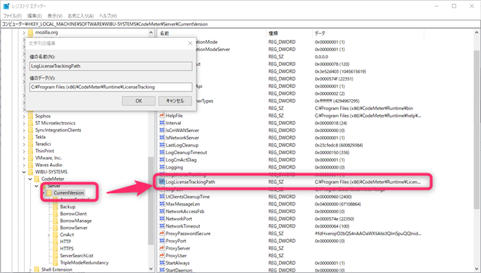The image size is (481, 273).
Task: Click the Sophos folder icon
Action: click(x=30, y=116)
